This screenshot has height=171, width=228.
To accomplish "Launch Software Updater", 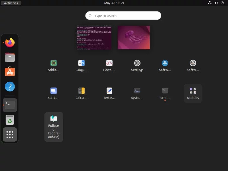I will 193,65.
